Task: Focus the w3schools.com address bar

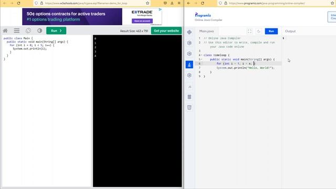Action: (92, 3)
